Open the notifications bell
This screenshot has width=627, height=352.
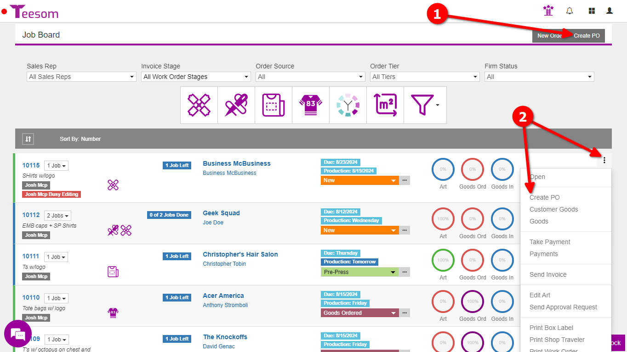570,11
